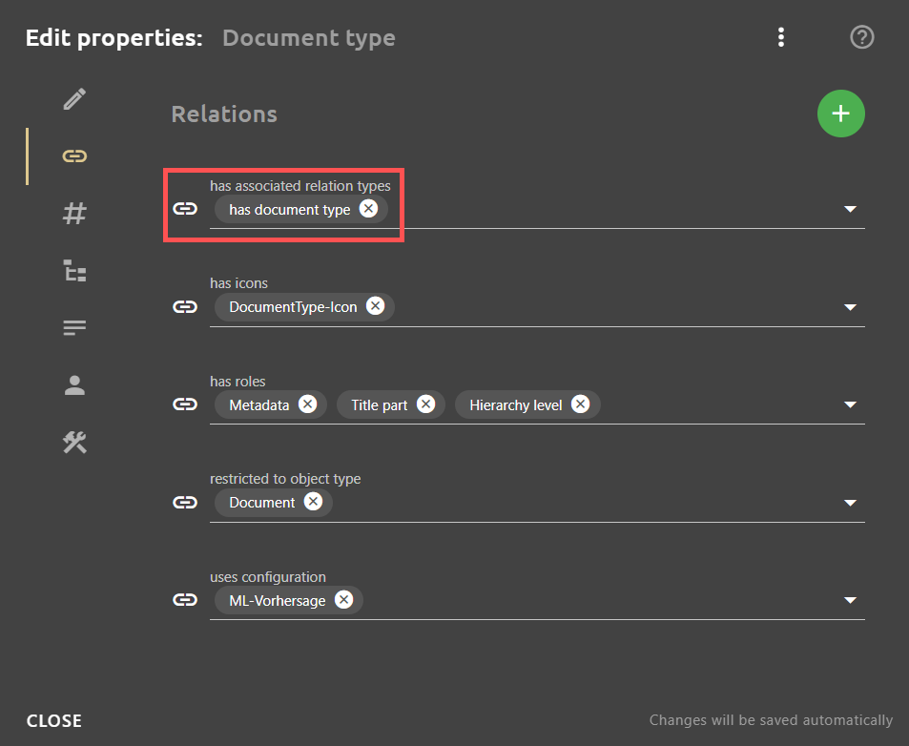Open the text lines section in sidebar
909x746 pixels.
(74, 327)
